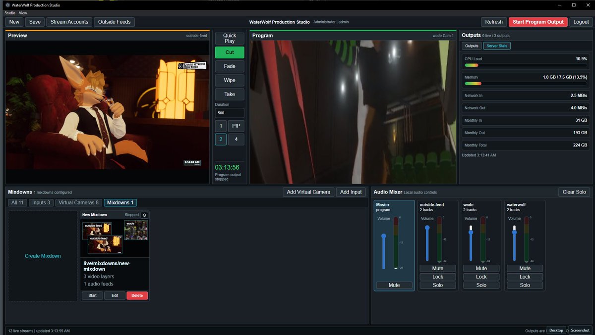This screenshot has width=595, height=335.
Task: Open the New Mixdown gear settings icon
Action: tap(144, 215)
